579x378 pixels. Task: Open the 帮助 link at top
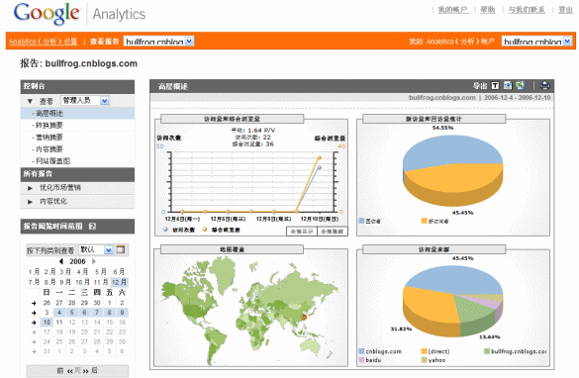click(487, 10)
